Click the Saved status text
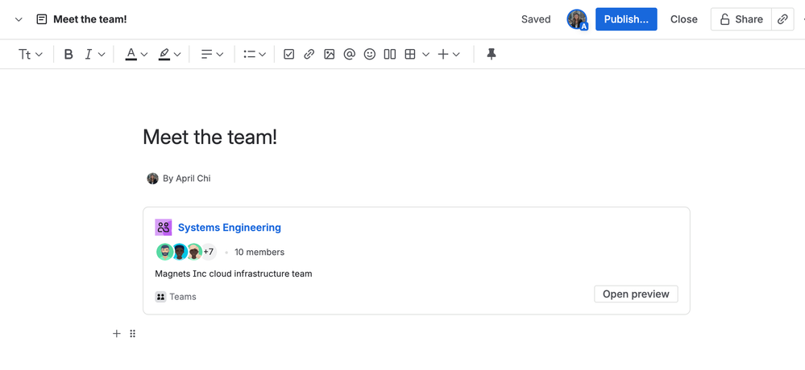Viewport: 805px width, 370px height. click(x=536, y=19)
